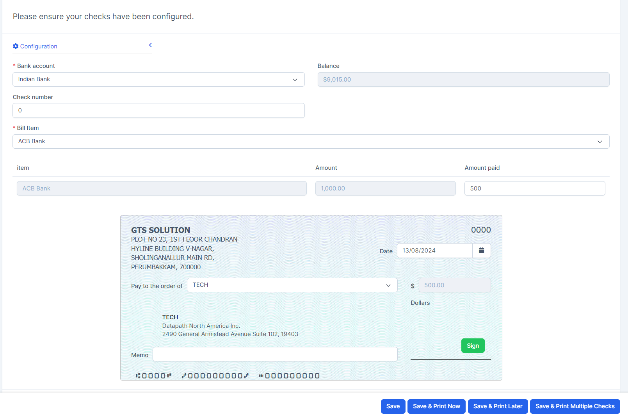628x418 pixels.
Task: Click the disabled ACB Bank item field
Action: click(x=162, y=188)
